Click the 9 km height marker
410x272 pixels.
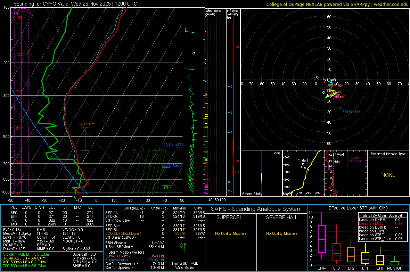click(x=20, y=91)
